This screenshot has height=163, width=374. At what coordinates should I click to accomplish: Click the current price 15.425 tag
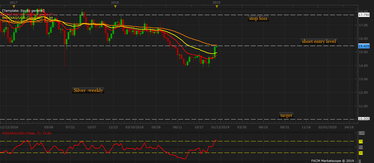pos(364,46)
